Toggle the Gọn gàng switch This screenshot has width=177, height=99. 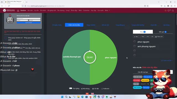pos(71,88)
